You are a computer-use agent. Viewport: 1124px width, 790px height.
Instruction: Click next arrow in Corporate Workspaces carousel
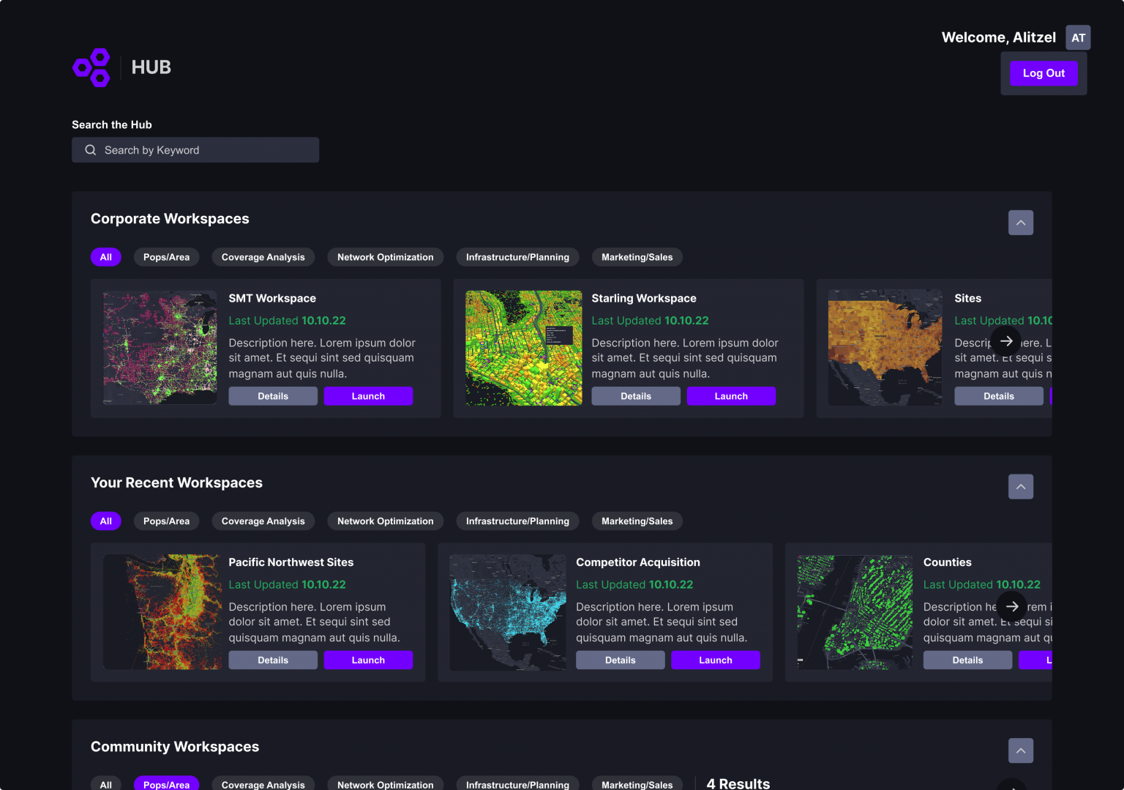click(x=1006, y=341)
